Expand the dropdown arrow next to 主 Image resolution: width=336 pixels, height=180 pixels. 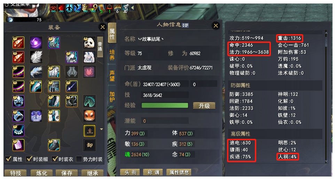pos(102,129)
